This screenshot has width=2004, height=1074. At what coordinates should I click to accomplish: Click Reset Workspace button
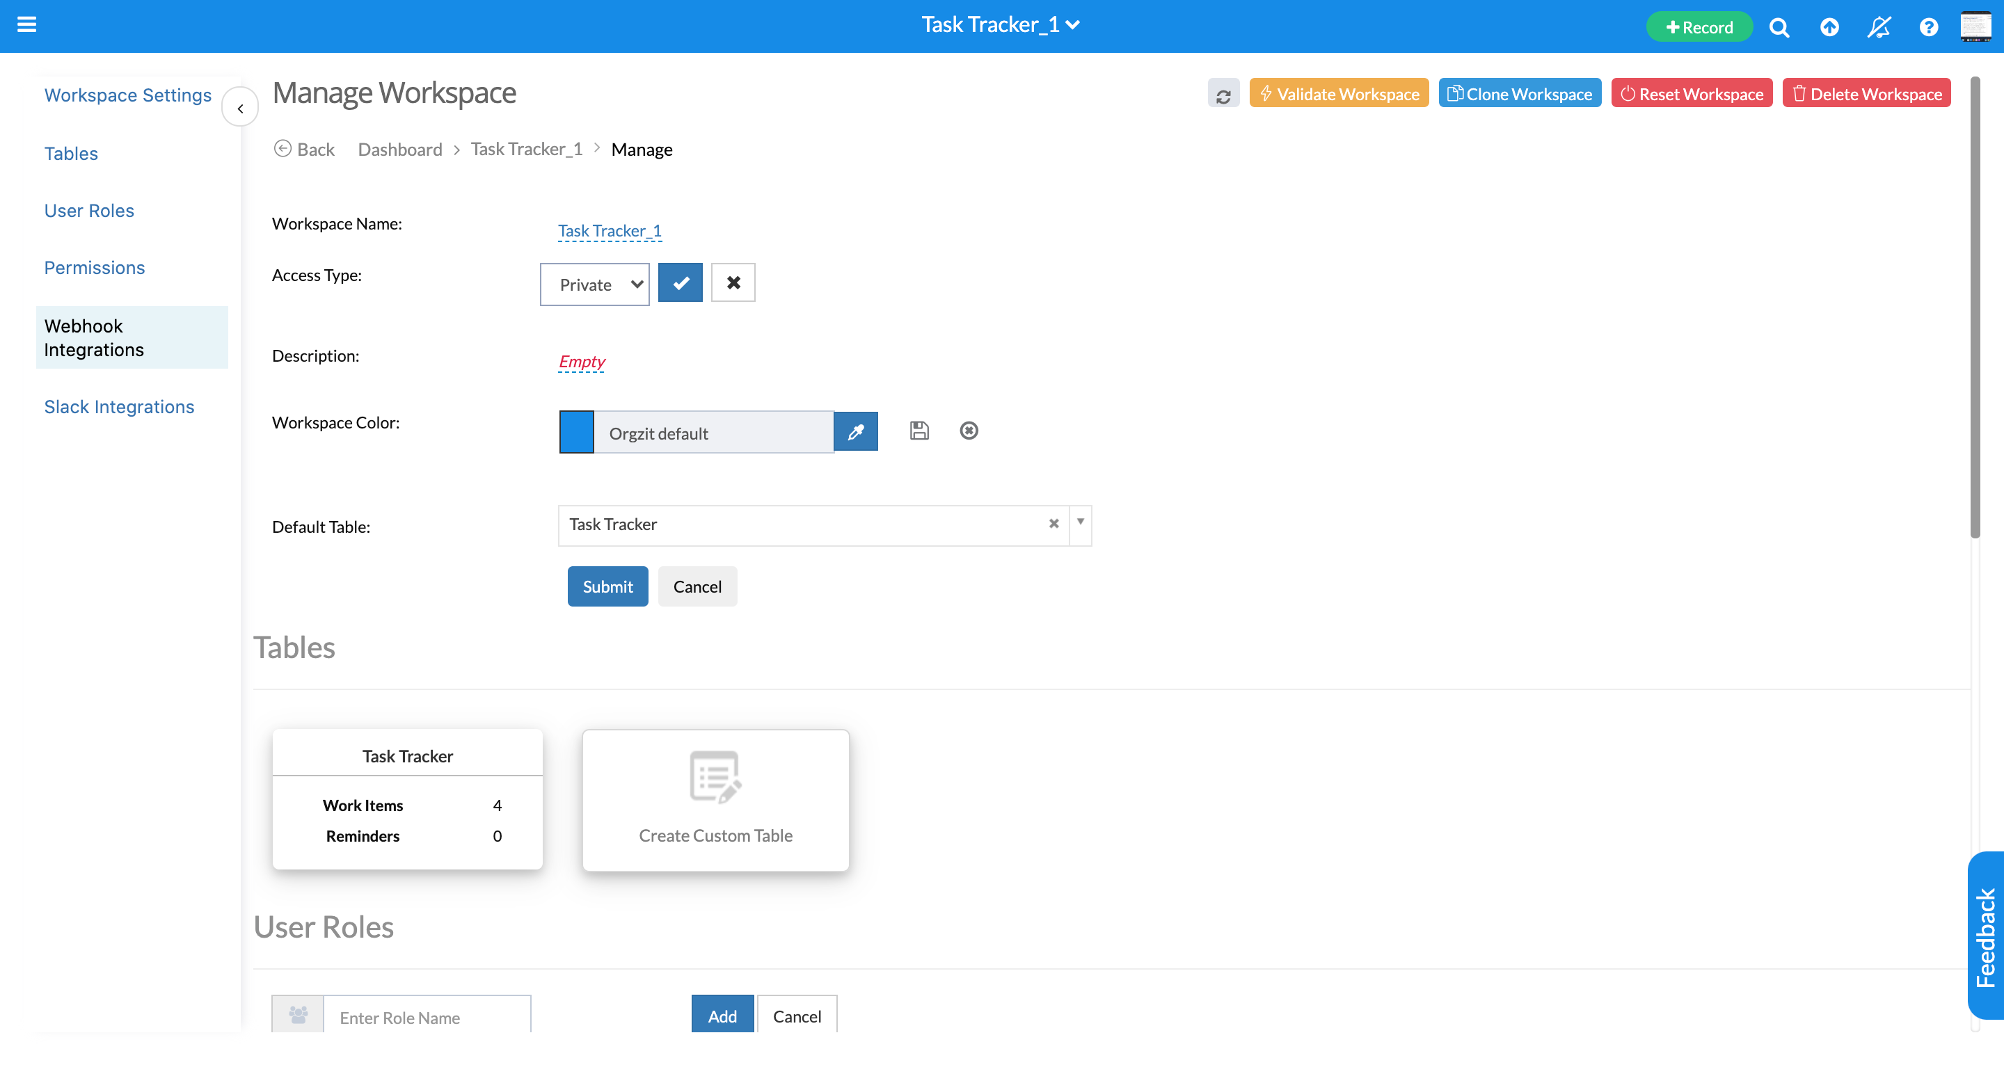point(1692,93)
